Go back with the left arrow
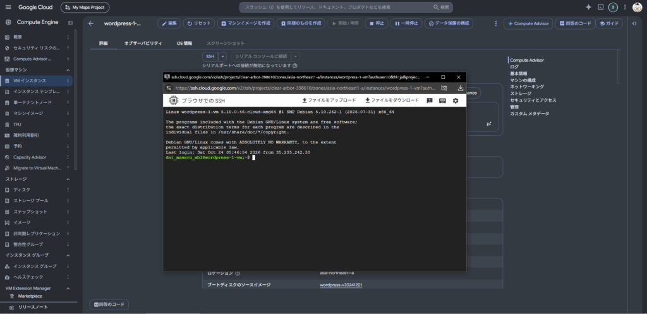Viewport: 647px width, 314px height. (x=91, y=23)
